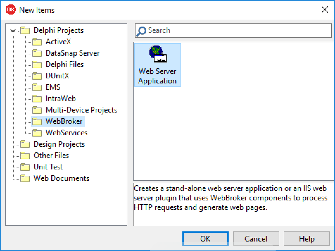Select DUnitX category label
The width and height of the screenshot is (335, 251).
(58, 76)
